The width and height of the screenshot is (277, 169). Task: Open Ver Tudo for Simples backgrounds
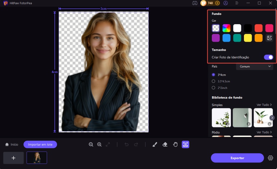pos(264,105)
